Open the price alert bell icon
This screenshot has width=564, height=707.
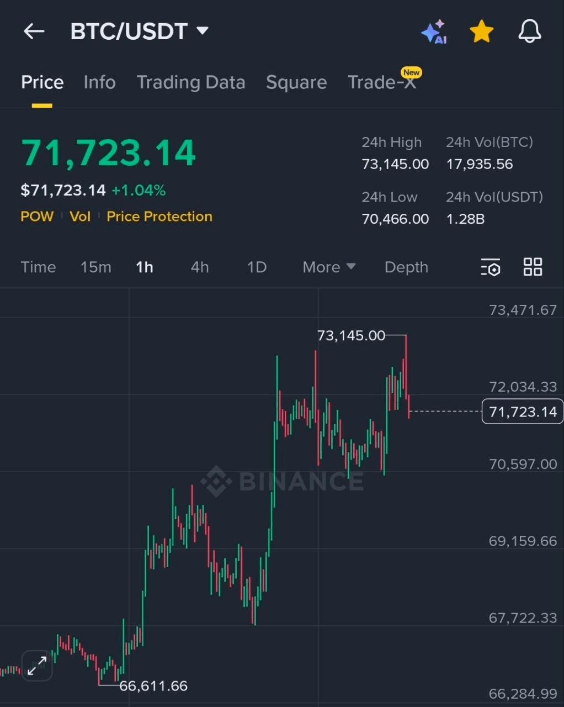point(529,31)
